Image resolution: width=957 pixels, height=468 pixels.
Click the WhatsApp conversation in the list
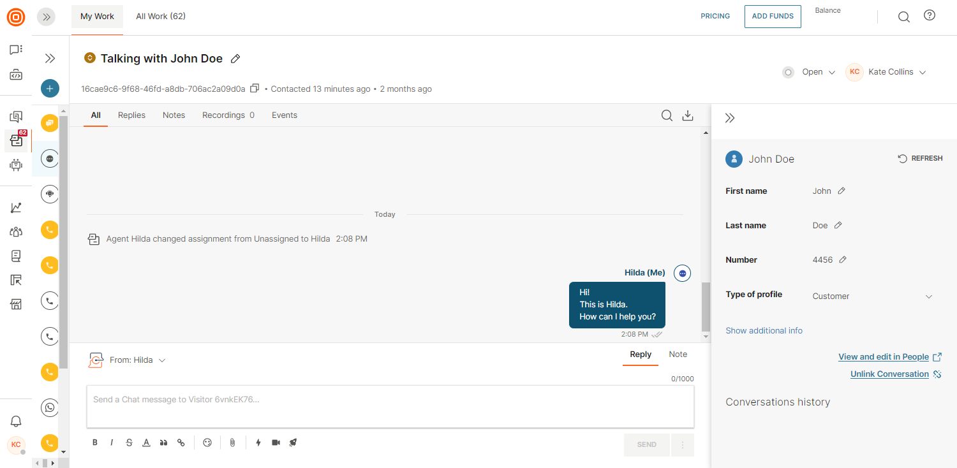(x=50, y=407)
